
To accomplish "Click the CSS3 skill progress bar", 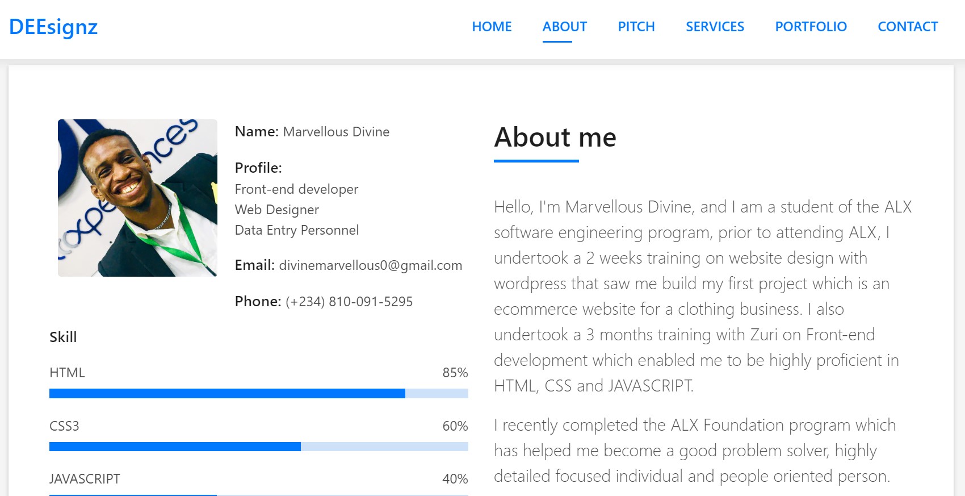I will [x=258, y=447].
